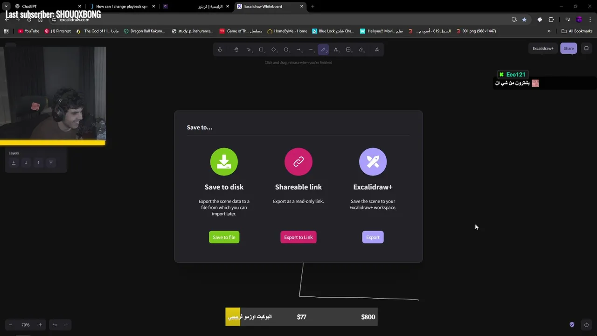
Task: Bring layer to front icon
Action: [x=51, y=162]
